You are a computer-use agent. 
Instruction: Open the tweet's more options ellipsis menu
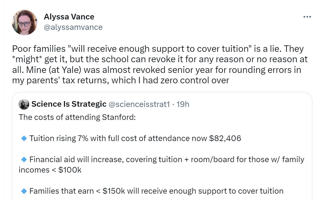pos(307,17)
